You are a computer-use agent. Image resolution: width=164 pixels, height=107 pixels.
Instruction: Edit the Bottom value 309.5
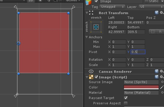pos(136,32)
